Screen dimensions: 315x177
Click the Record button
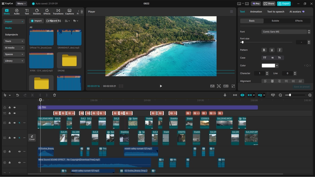52,21
